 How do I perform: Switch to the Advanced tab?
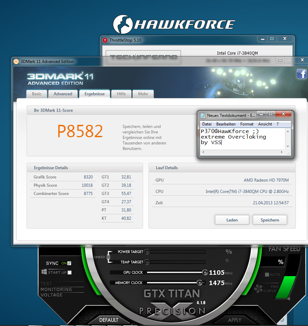click(x=63, y=94)
